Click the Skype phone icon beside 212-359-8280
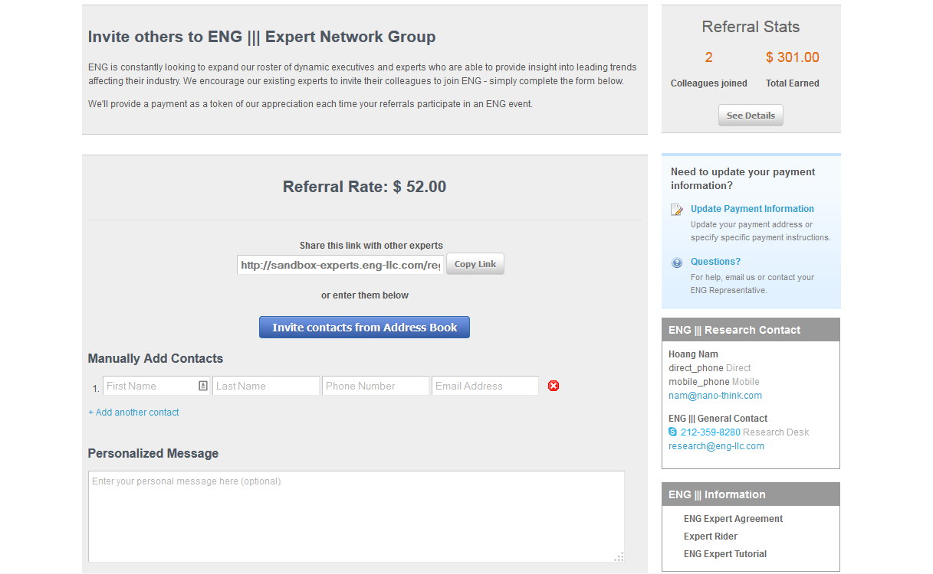Viewport: 933px width, 574px height. click(x=673, y=432)
